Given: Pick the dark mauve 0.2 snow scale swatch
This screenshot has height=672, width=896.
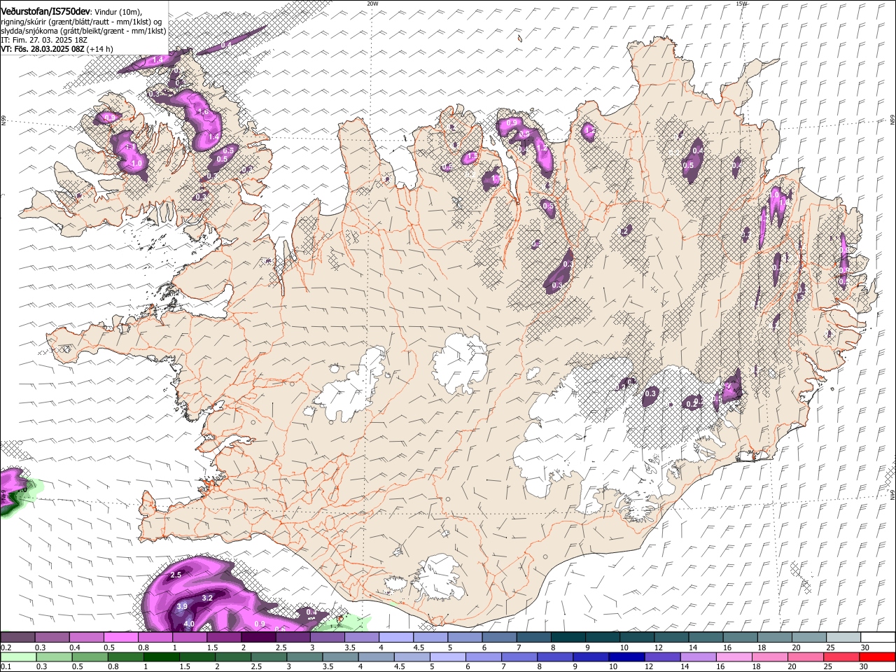Looking at the screenshot, I should pyautogui.click(x=17, y=637).
